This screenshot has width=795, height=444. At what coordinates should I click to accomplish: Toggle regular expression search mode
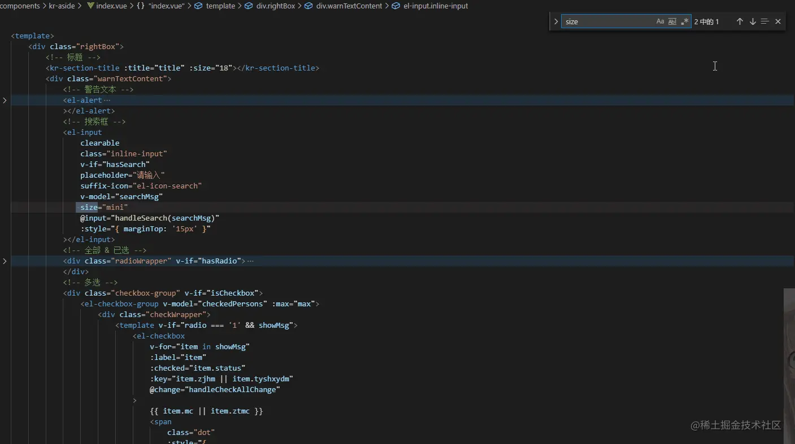click(684, 21)
